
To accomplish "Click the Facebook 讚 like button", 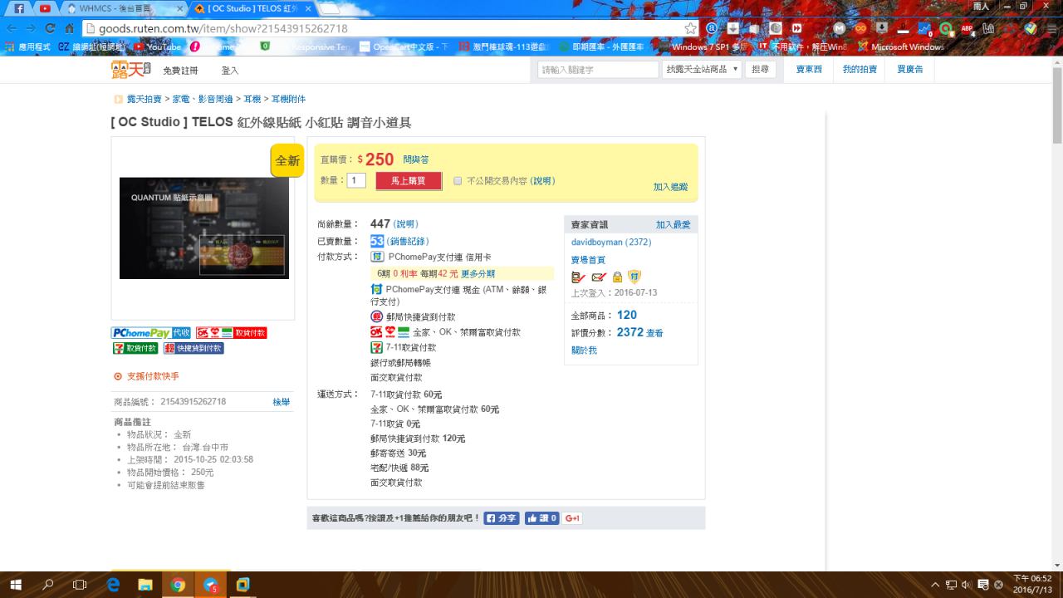I will click(541, 518).
